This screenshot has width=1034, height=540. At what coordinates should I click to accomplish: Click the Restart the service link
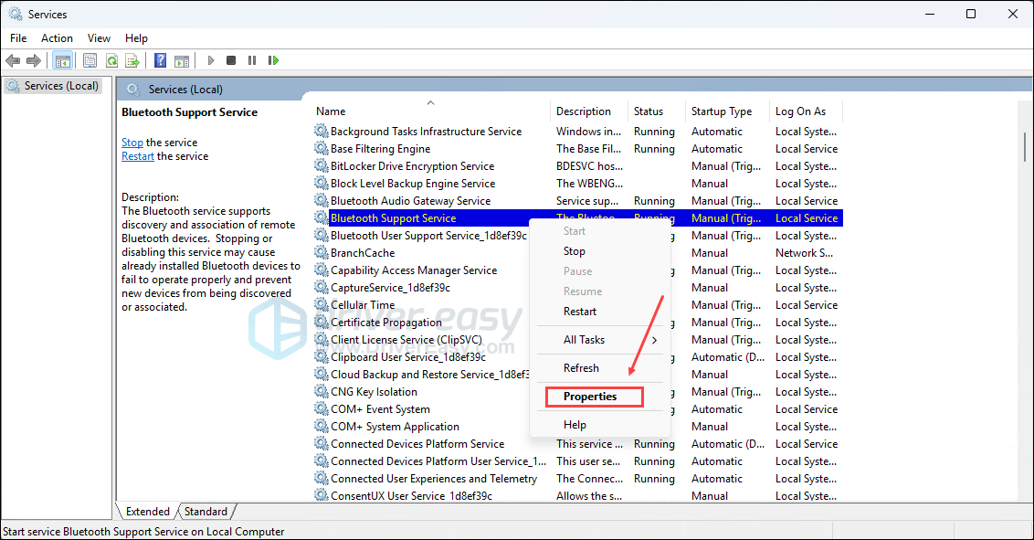(x=138, y=156)
